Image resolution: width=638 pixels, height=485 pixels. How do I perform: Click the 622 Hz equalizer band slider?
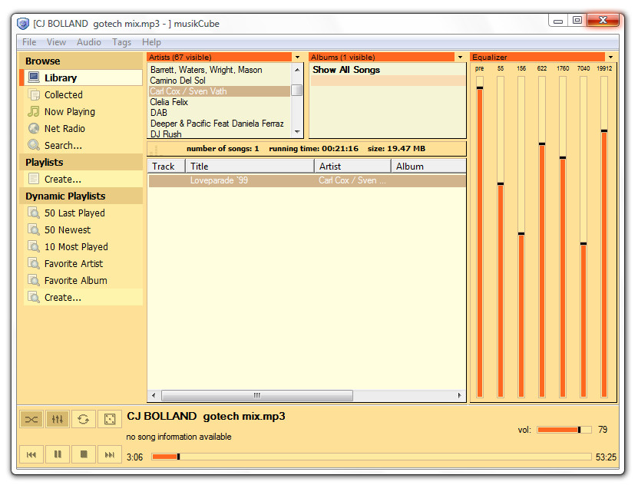click(542, 237)
